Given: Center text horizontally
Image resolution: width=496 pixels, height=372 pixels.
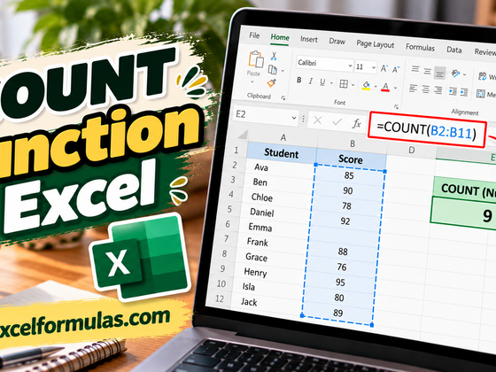Looking at the screenshot, I should (425, 89).
